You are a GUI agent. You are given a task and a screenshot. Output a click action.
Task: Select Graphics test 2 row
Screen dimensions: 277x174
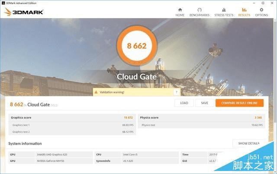pyautogui.click(x=72, y=132)
